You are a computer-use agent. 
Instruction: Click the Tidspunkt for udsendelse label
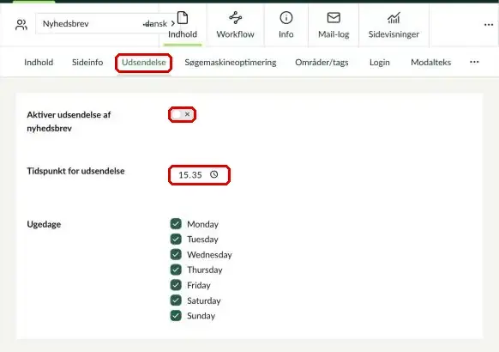[x=75, y=171]
